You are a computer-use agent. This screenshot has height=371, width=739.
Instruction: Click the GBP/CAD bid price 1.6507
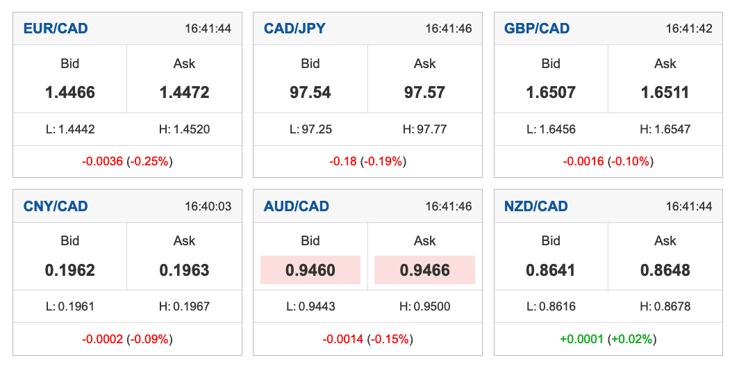click(x=551, y=92)
